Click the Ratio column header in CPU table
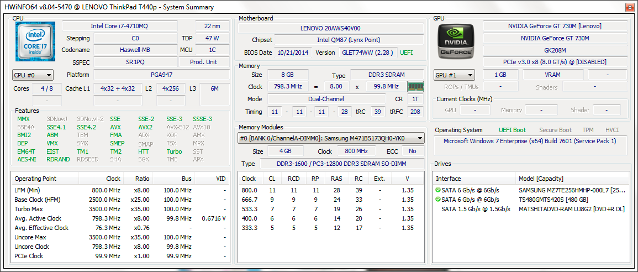 pos(138,179)
